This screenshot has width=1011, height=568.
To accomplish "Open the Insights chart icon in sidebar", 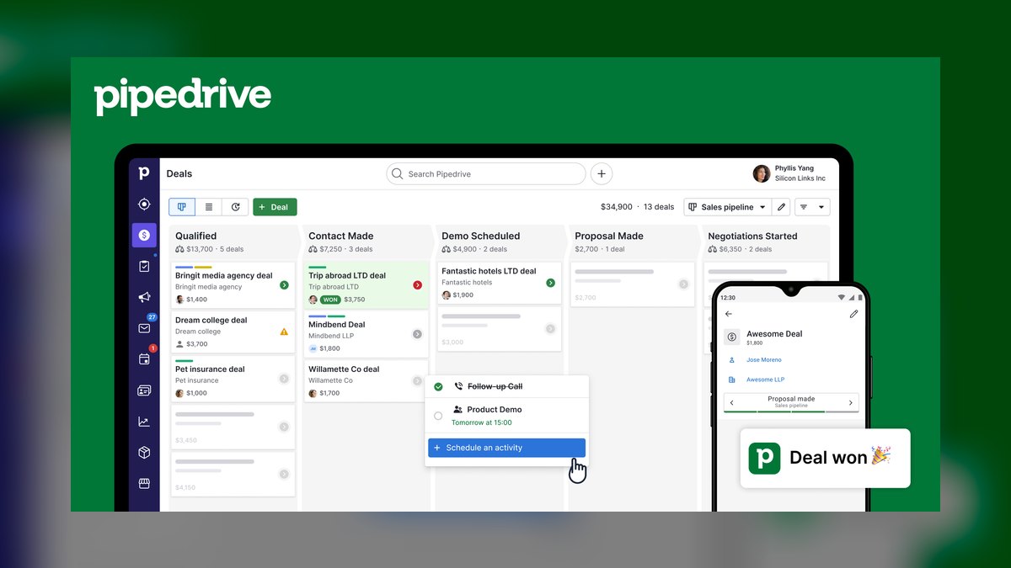I will pyautogui.click(x=144, y=422).
